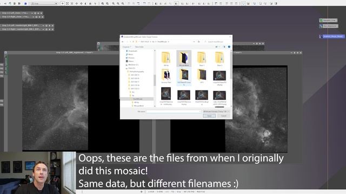Select the All-Ha folder in file grid
This screenshot has height=194, width=346.
166,59
